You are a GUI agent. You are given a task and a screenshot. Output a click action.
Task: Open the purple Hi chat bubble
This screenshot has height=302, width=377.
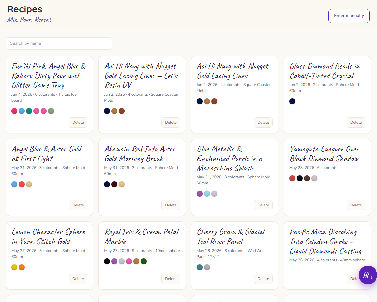click(368, 275)
